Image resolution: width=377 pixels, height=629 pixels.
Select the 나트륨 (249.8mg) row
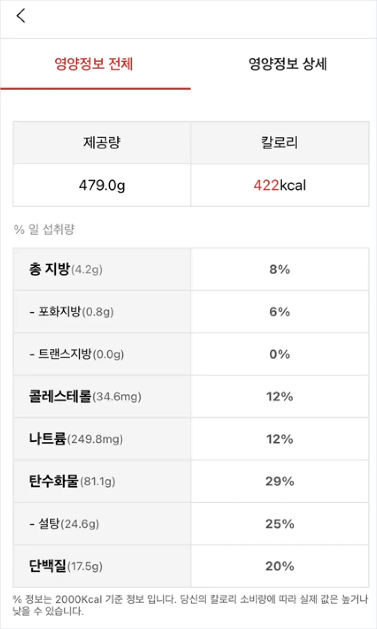191,439
